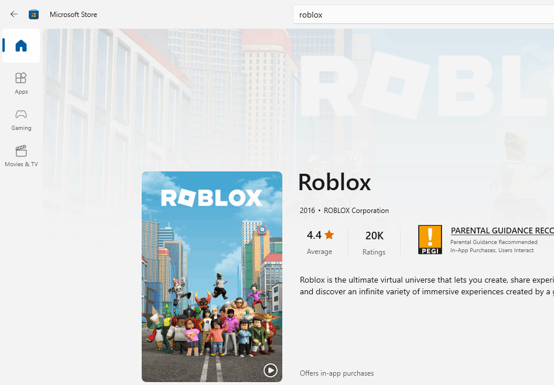Click the Roblox description paragraph
Screen dimensions: 554x385
[x=427, y=286]
